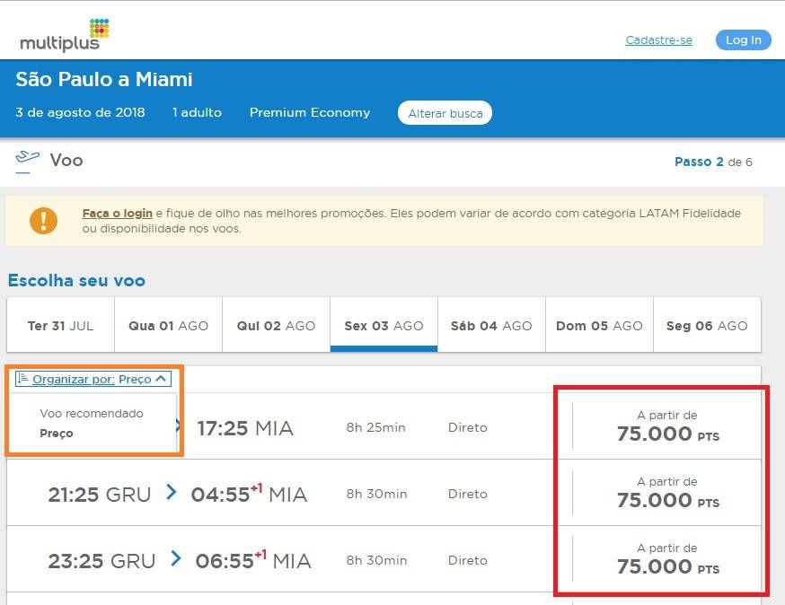Click Direto label of the 21:25 flight
Image resolution: width=785 pixels, height=605 pixels.
pos(468,494)
